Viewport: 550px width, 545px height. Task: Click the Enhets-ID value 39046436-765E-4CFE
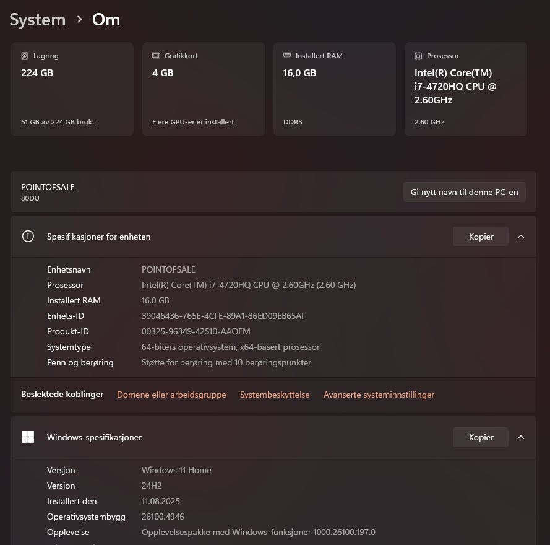pyautogui.click(x=223, y=316)
